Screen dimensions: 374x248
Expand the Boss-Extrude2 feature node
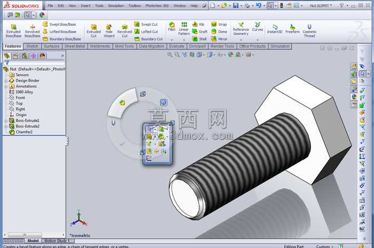6,126
